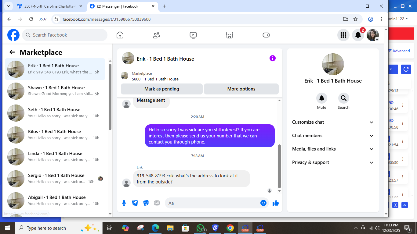Click in the Search Facebook field
Image resolution: width=417 pixels, height=234 pixels.
65,35
